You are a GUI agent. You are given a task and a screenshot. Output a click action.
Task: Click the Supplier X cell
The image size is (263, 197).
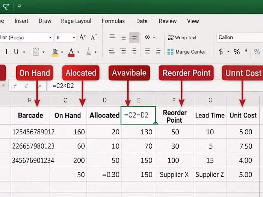[175, 174]
